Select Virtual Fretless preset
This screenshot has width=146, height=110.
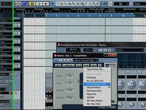94,87
